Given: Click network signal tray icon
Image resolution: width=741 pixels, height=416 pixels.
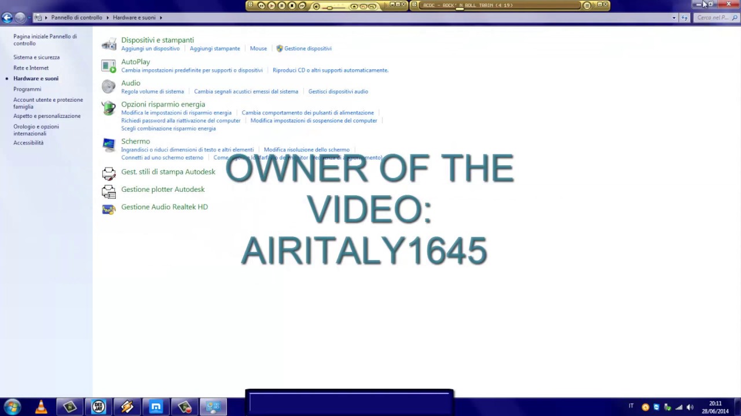Looking at the screenshot, I should pos(678,407).
